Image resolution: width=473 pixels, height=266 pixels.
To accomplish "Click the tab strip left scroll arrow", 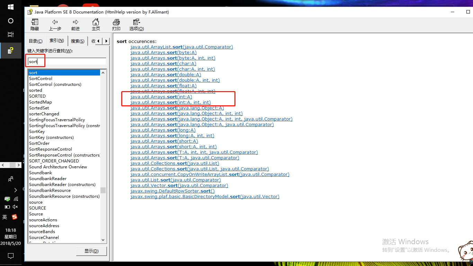I will [99, 41].
